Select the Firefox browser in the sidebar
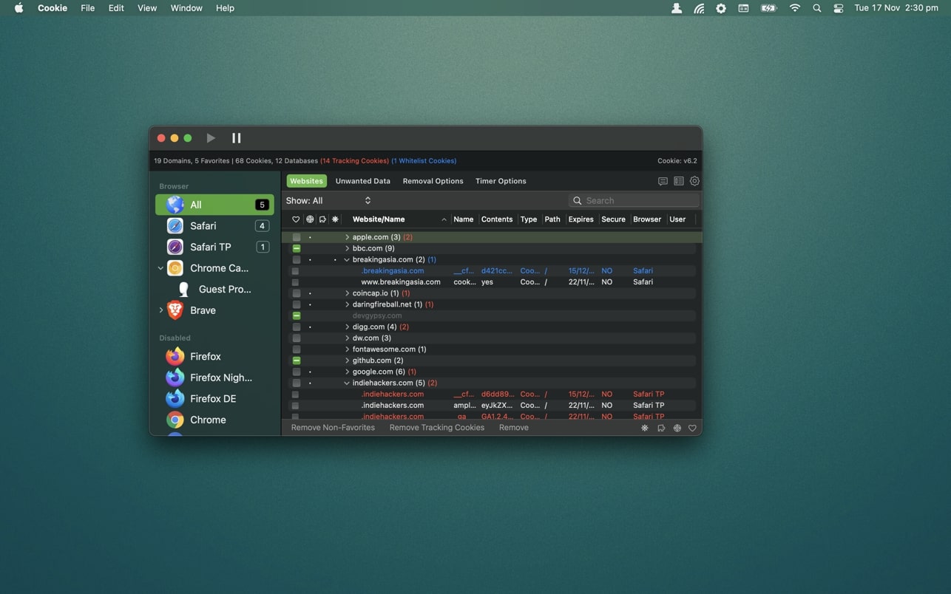951x594 pixels. click(205, 356)
